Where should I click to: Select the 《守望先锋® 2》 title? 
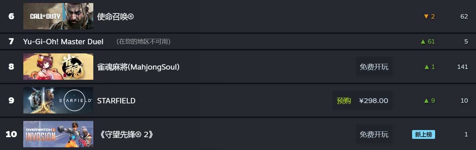tap(127, 134)
